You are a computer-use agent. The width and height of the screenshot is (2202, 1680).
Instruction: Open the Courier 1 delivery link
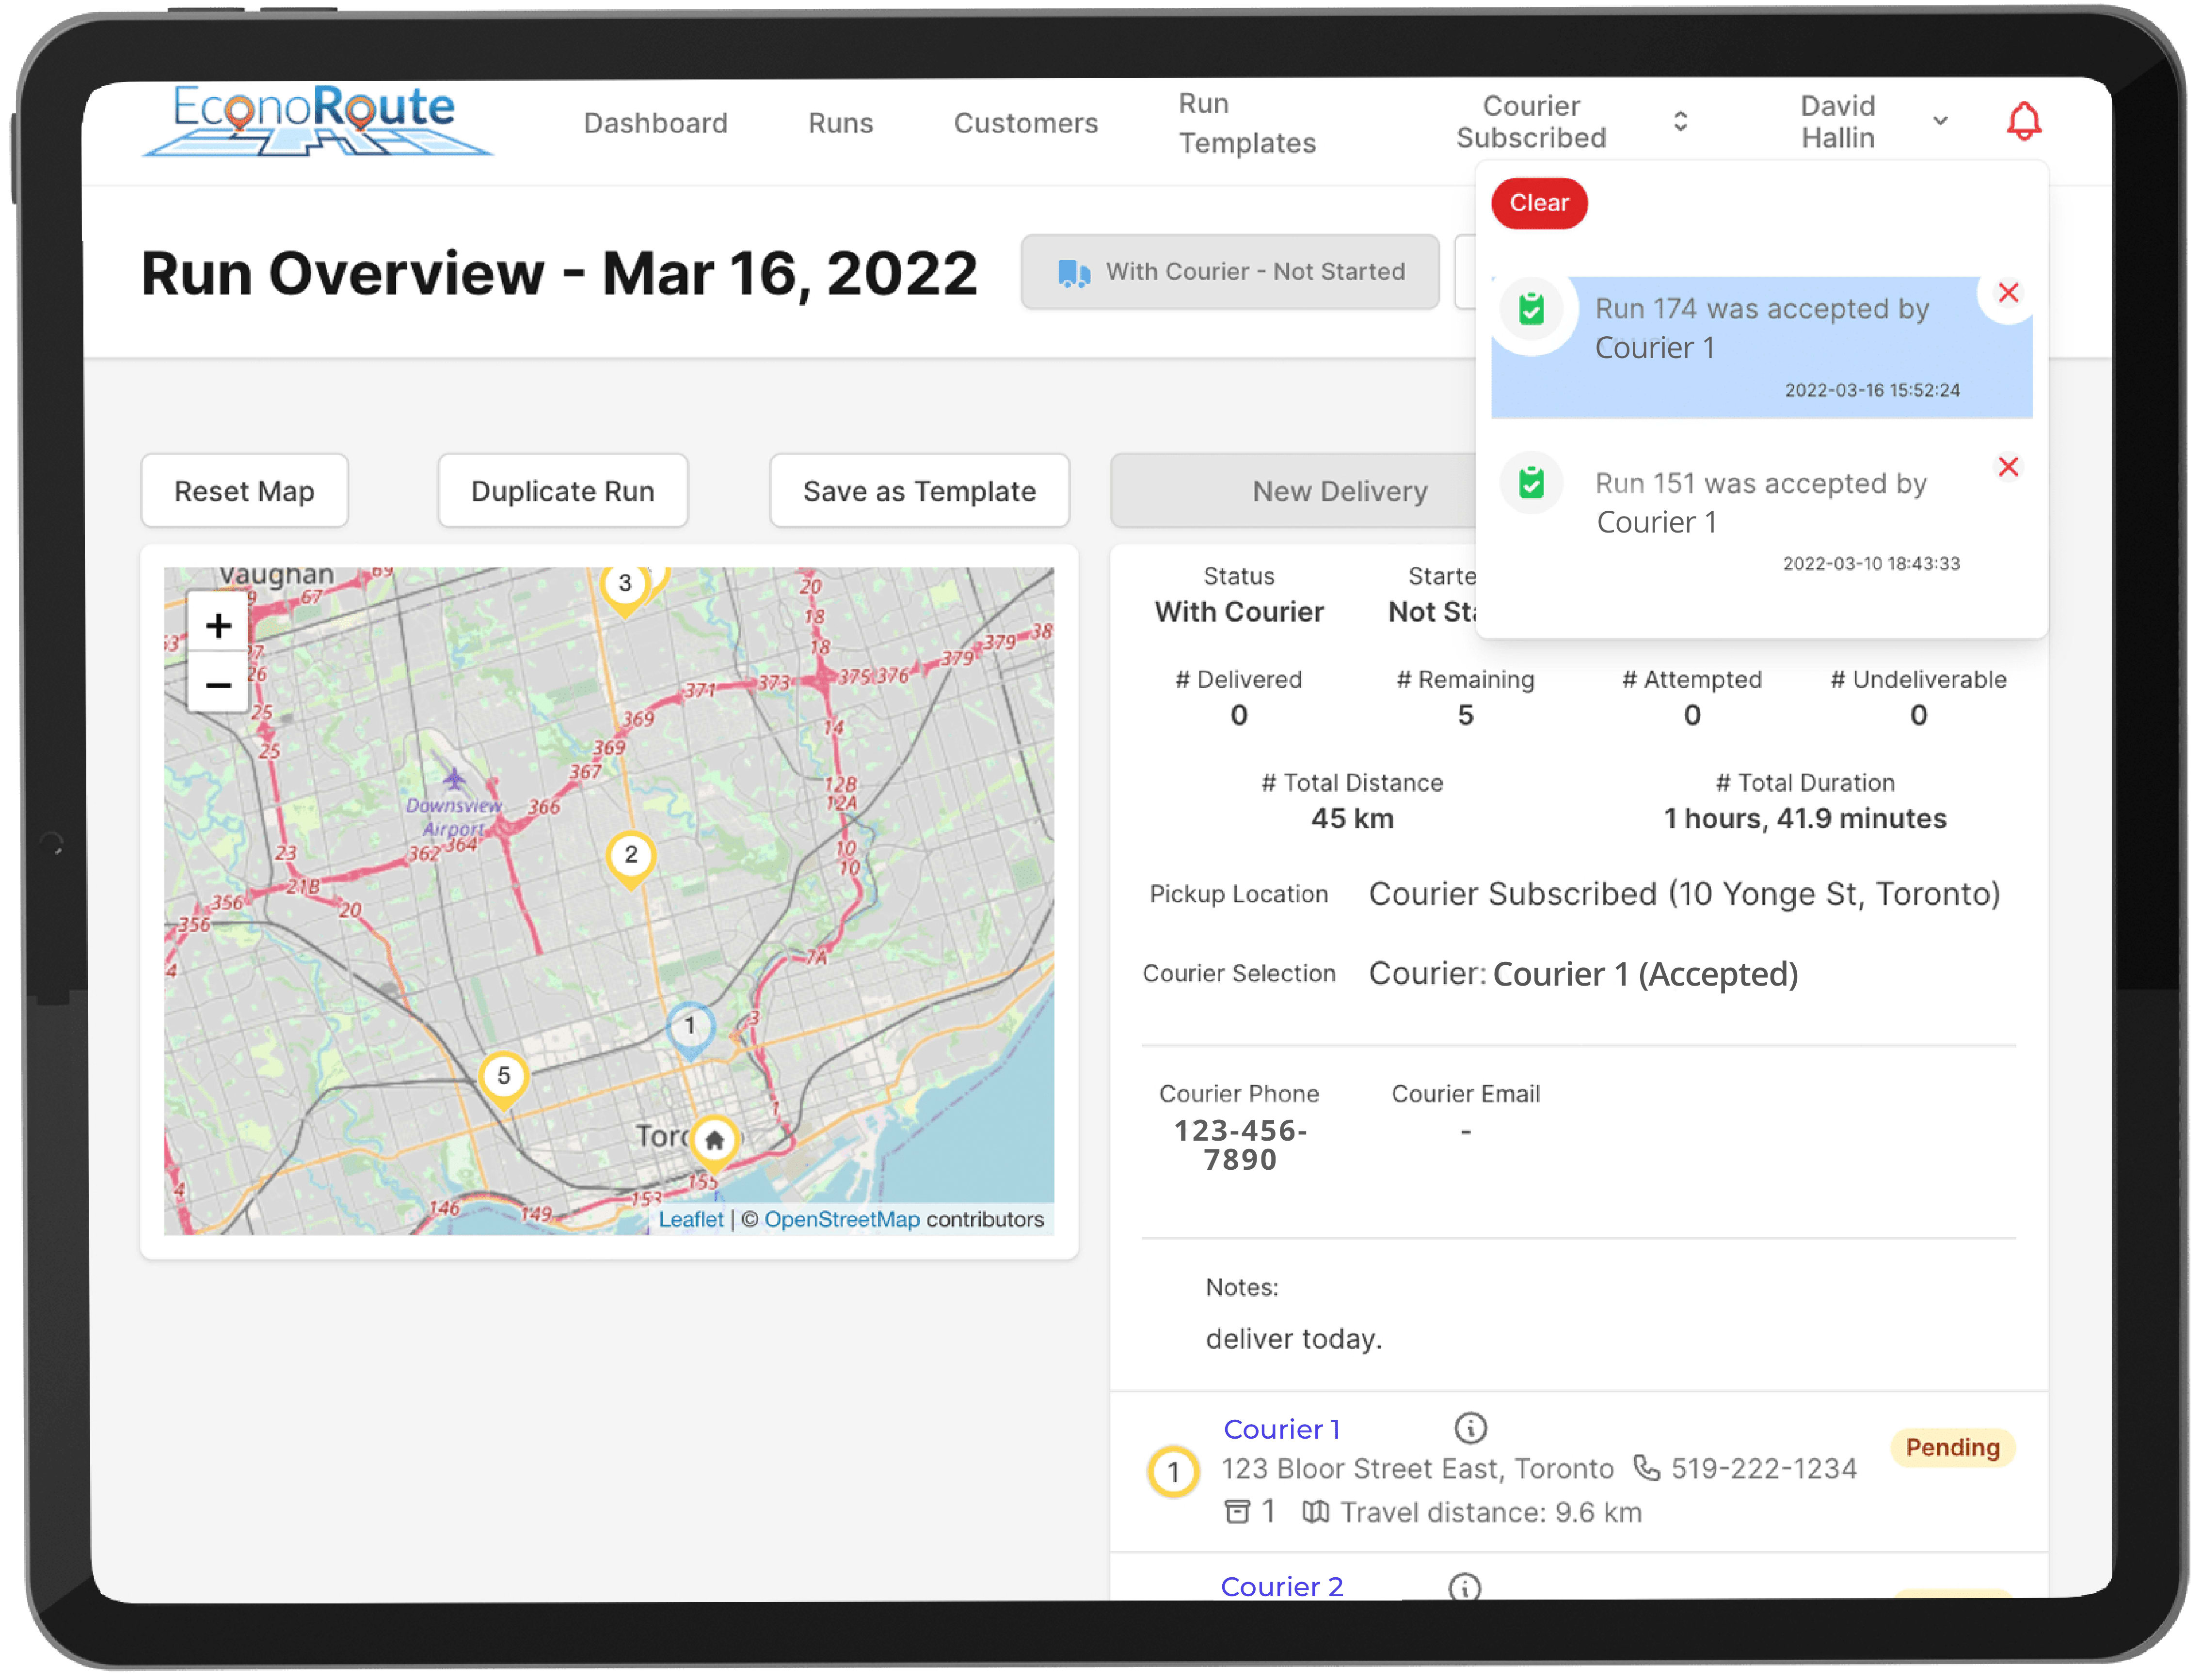1280,1429
